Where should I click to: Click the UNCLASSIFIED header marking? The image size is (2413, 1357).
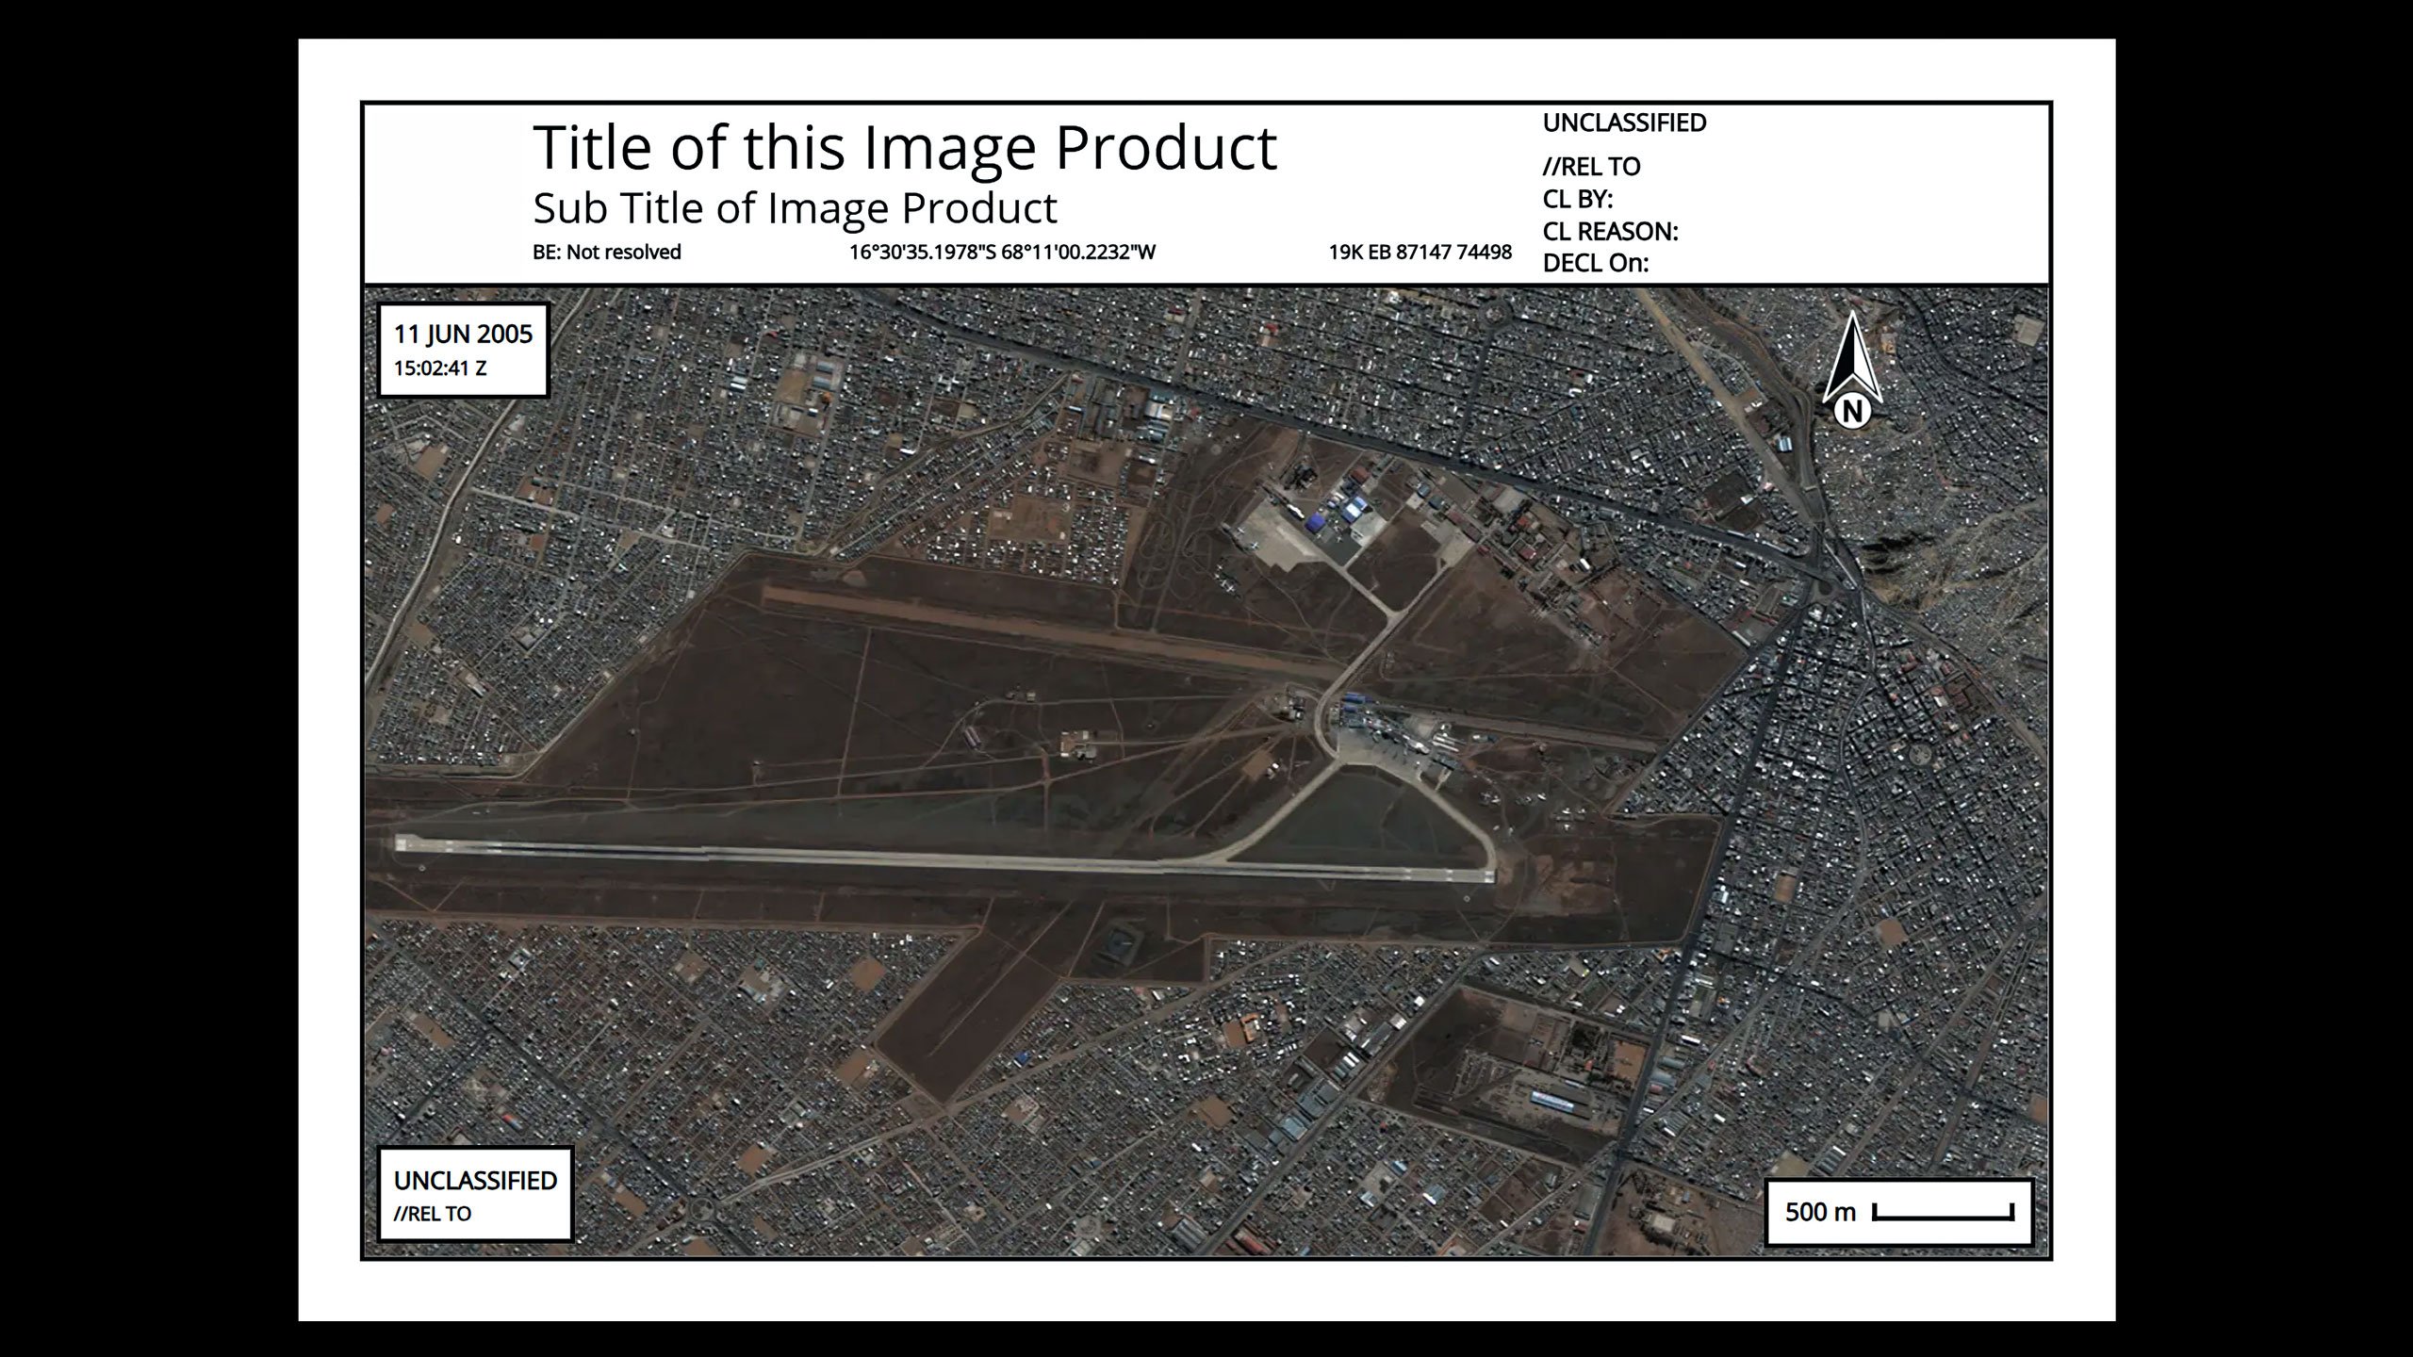[x=1624, y=123]
